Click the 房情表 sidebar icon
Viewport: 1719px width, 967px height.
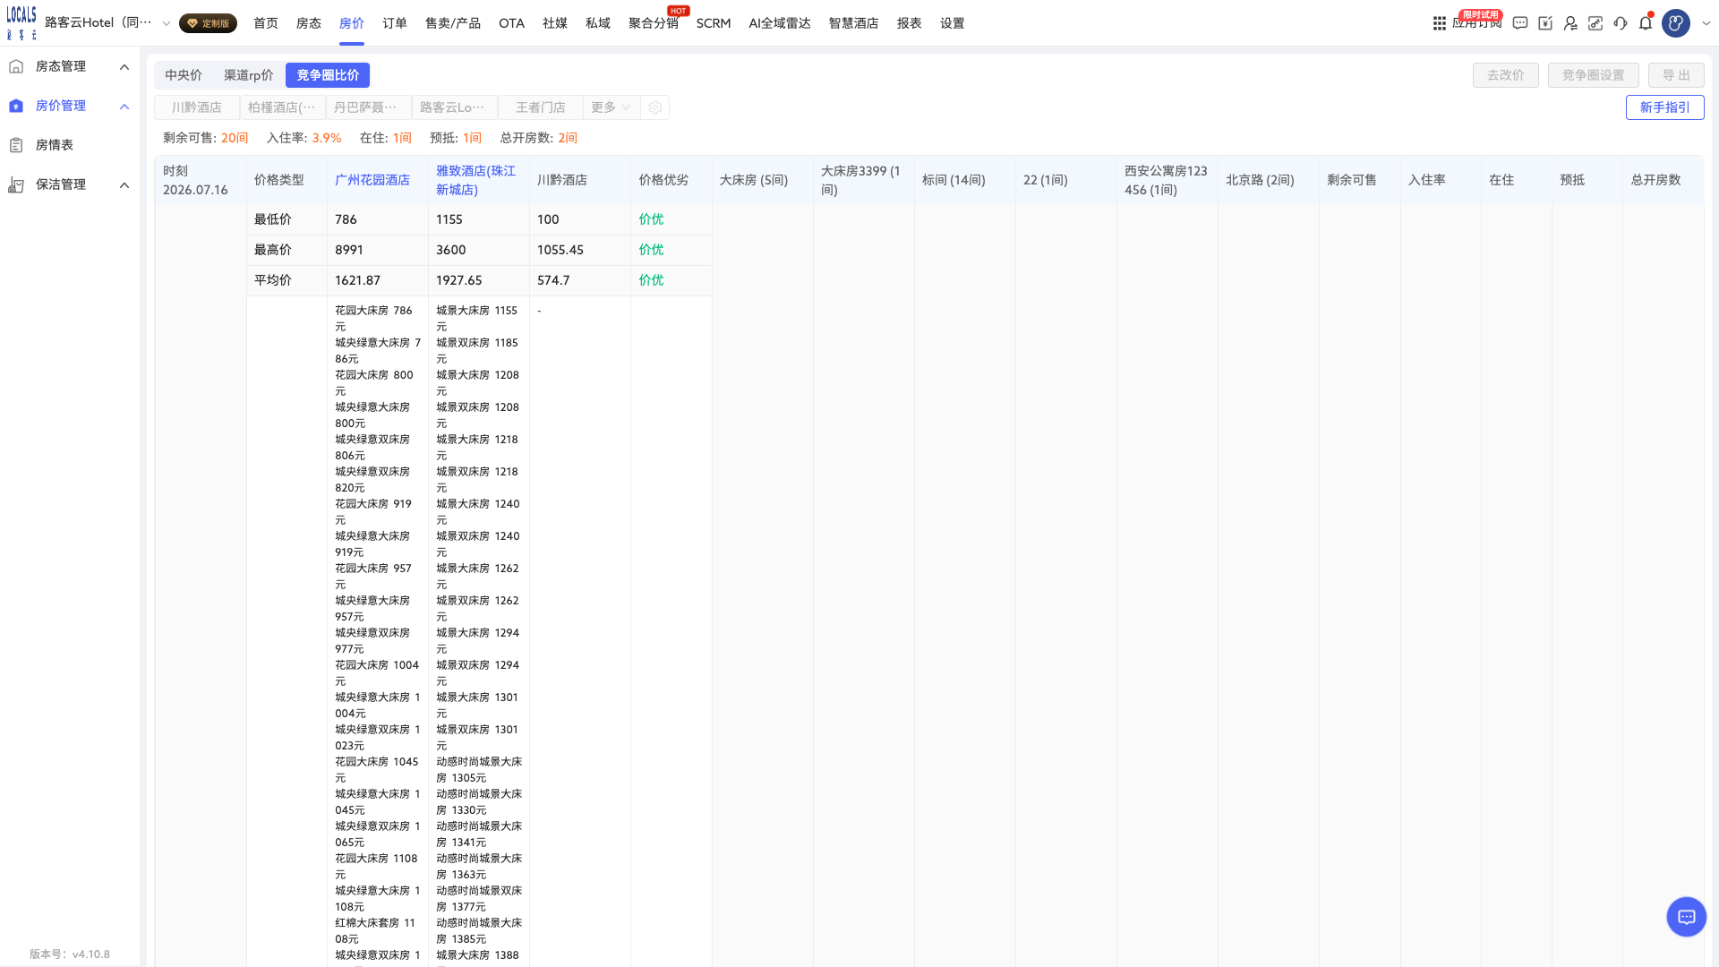16,145
